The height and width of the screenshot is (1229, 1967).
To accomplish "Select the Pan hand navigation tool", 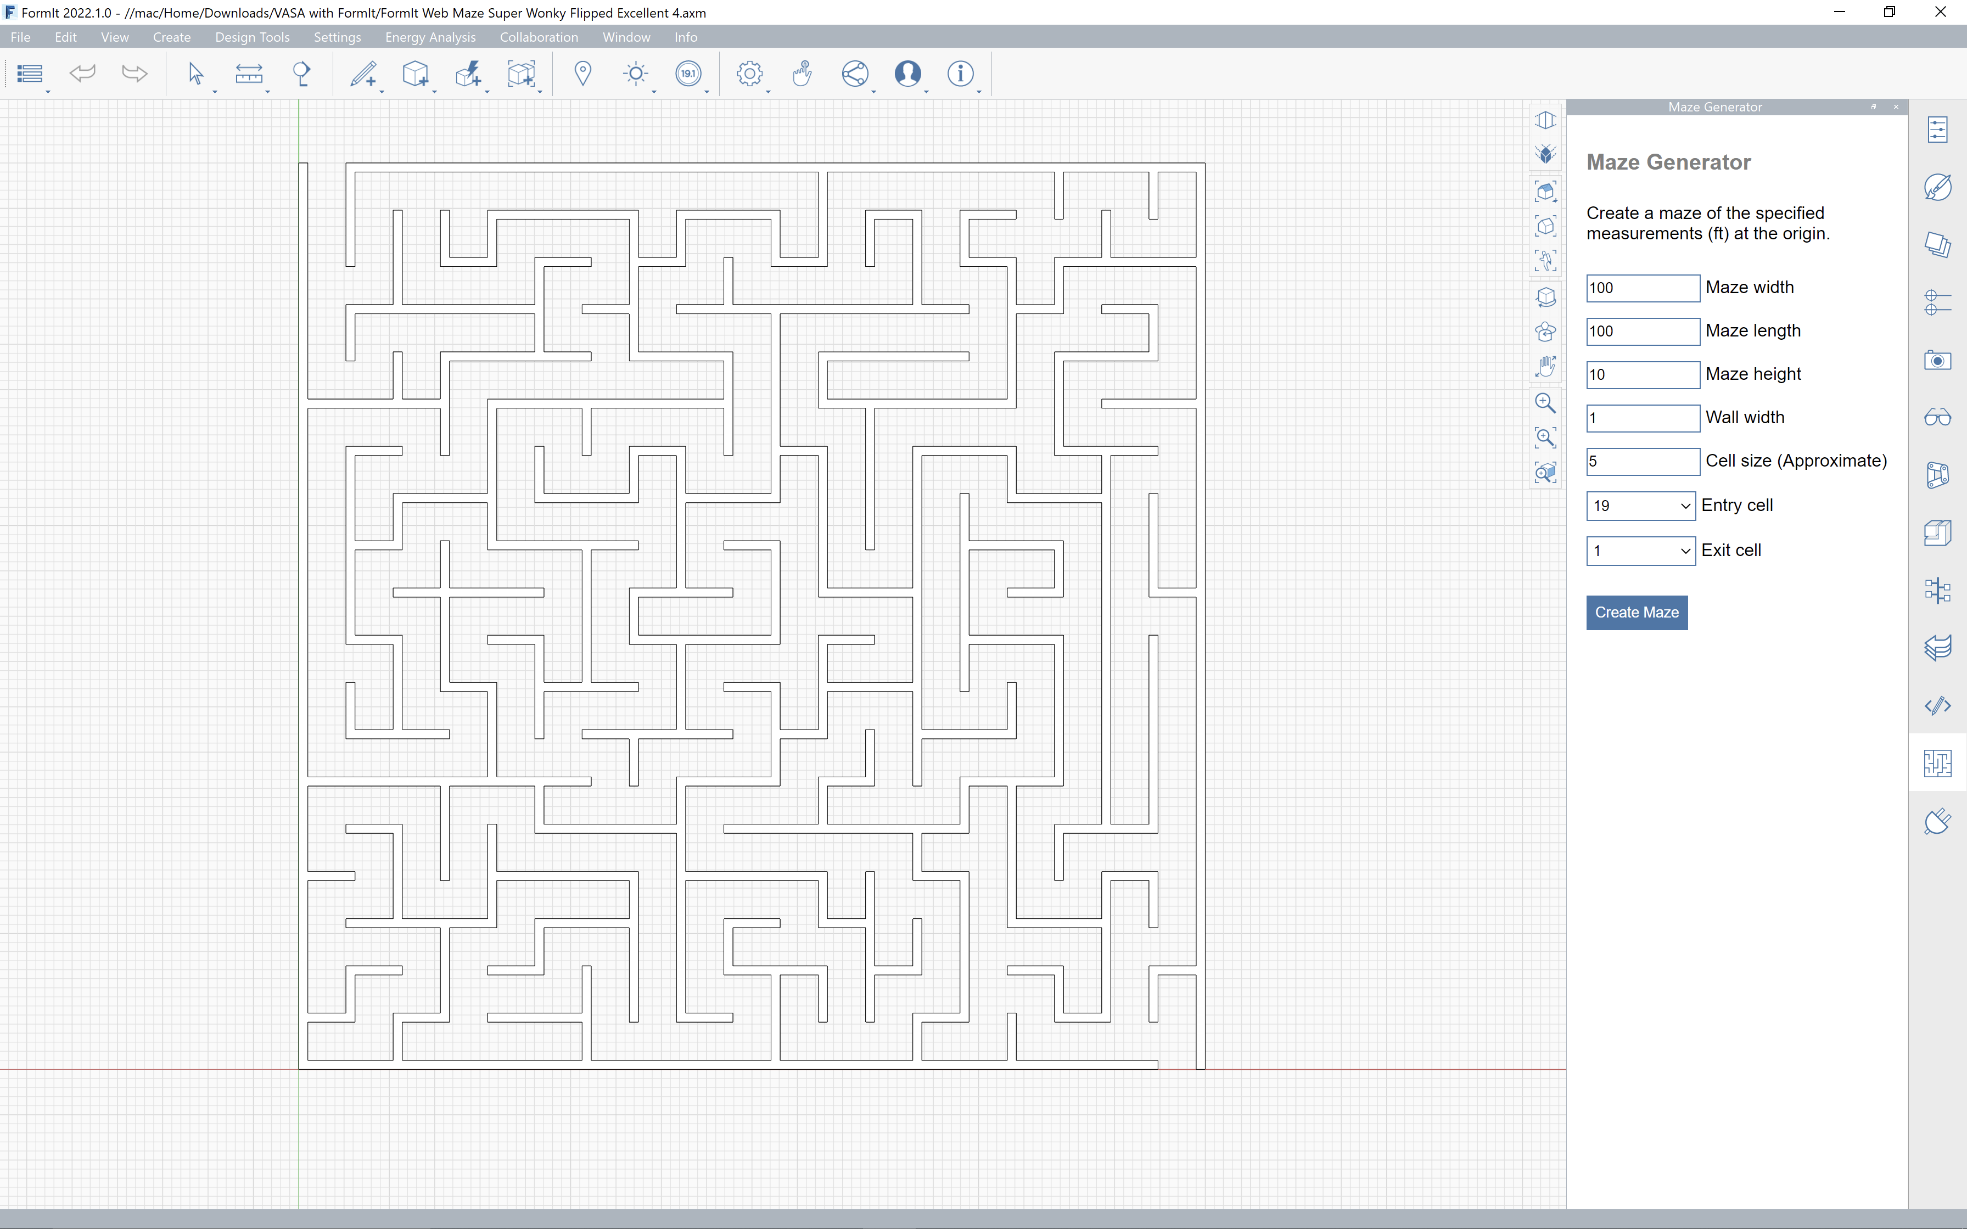I will pos(1545,367).
